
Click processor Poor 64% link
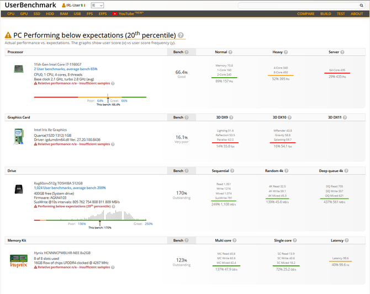point(100,101)
